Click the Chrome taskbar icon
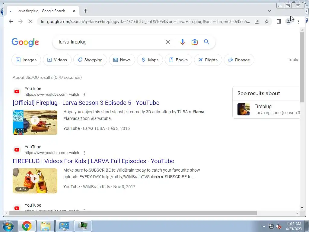The image size is (309, 232). [x=27, y=226]
